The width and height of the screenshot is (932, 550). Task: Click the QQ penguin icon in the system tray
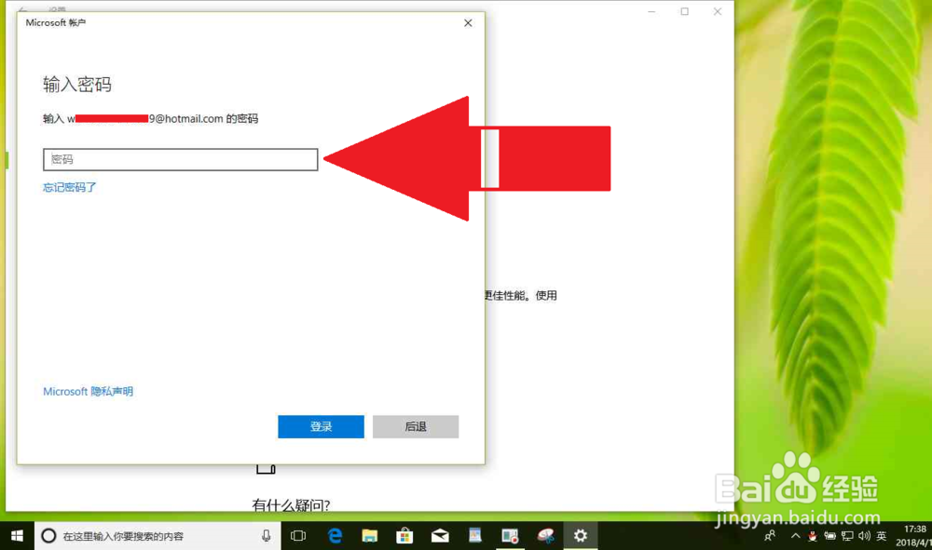pos(812,536)
